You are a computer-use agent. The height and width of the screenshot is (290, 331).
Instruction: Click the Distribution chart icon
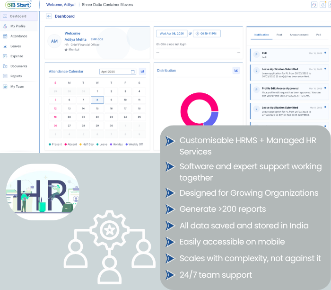236,71
